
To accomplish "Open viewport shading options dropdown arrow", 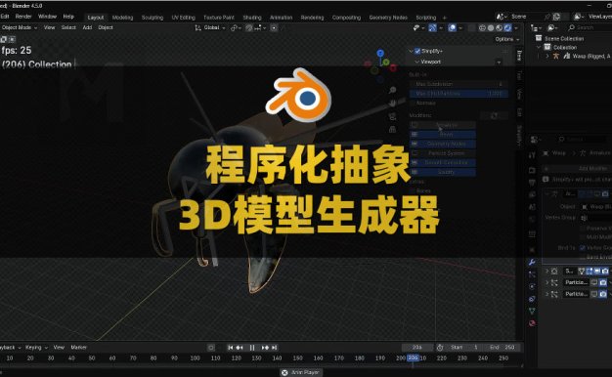I will 516,27.
